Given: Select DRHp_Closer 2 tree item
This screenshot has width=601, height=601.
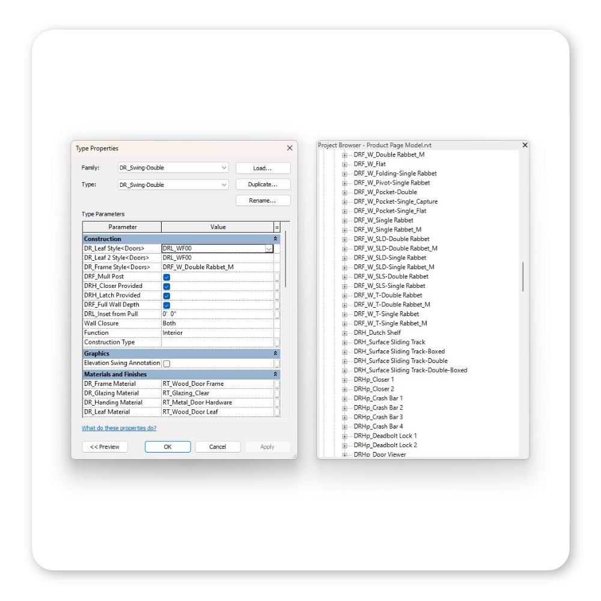Looking at the screenshot, I should click(374, 389).
